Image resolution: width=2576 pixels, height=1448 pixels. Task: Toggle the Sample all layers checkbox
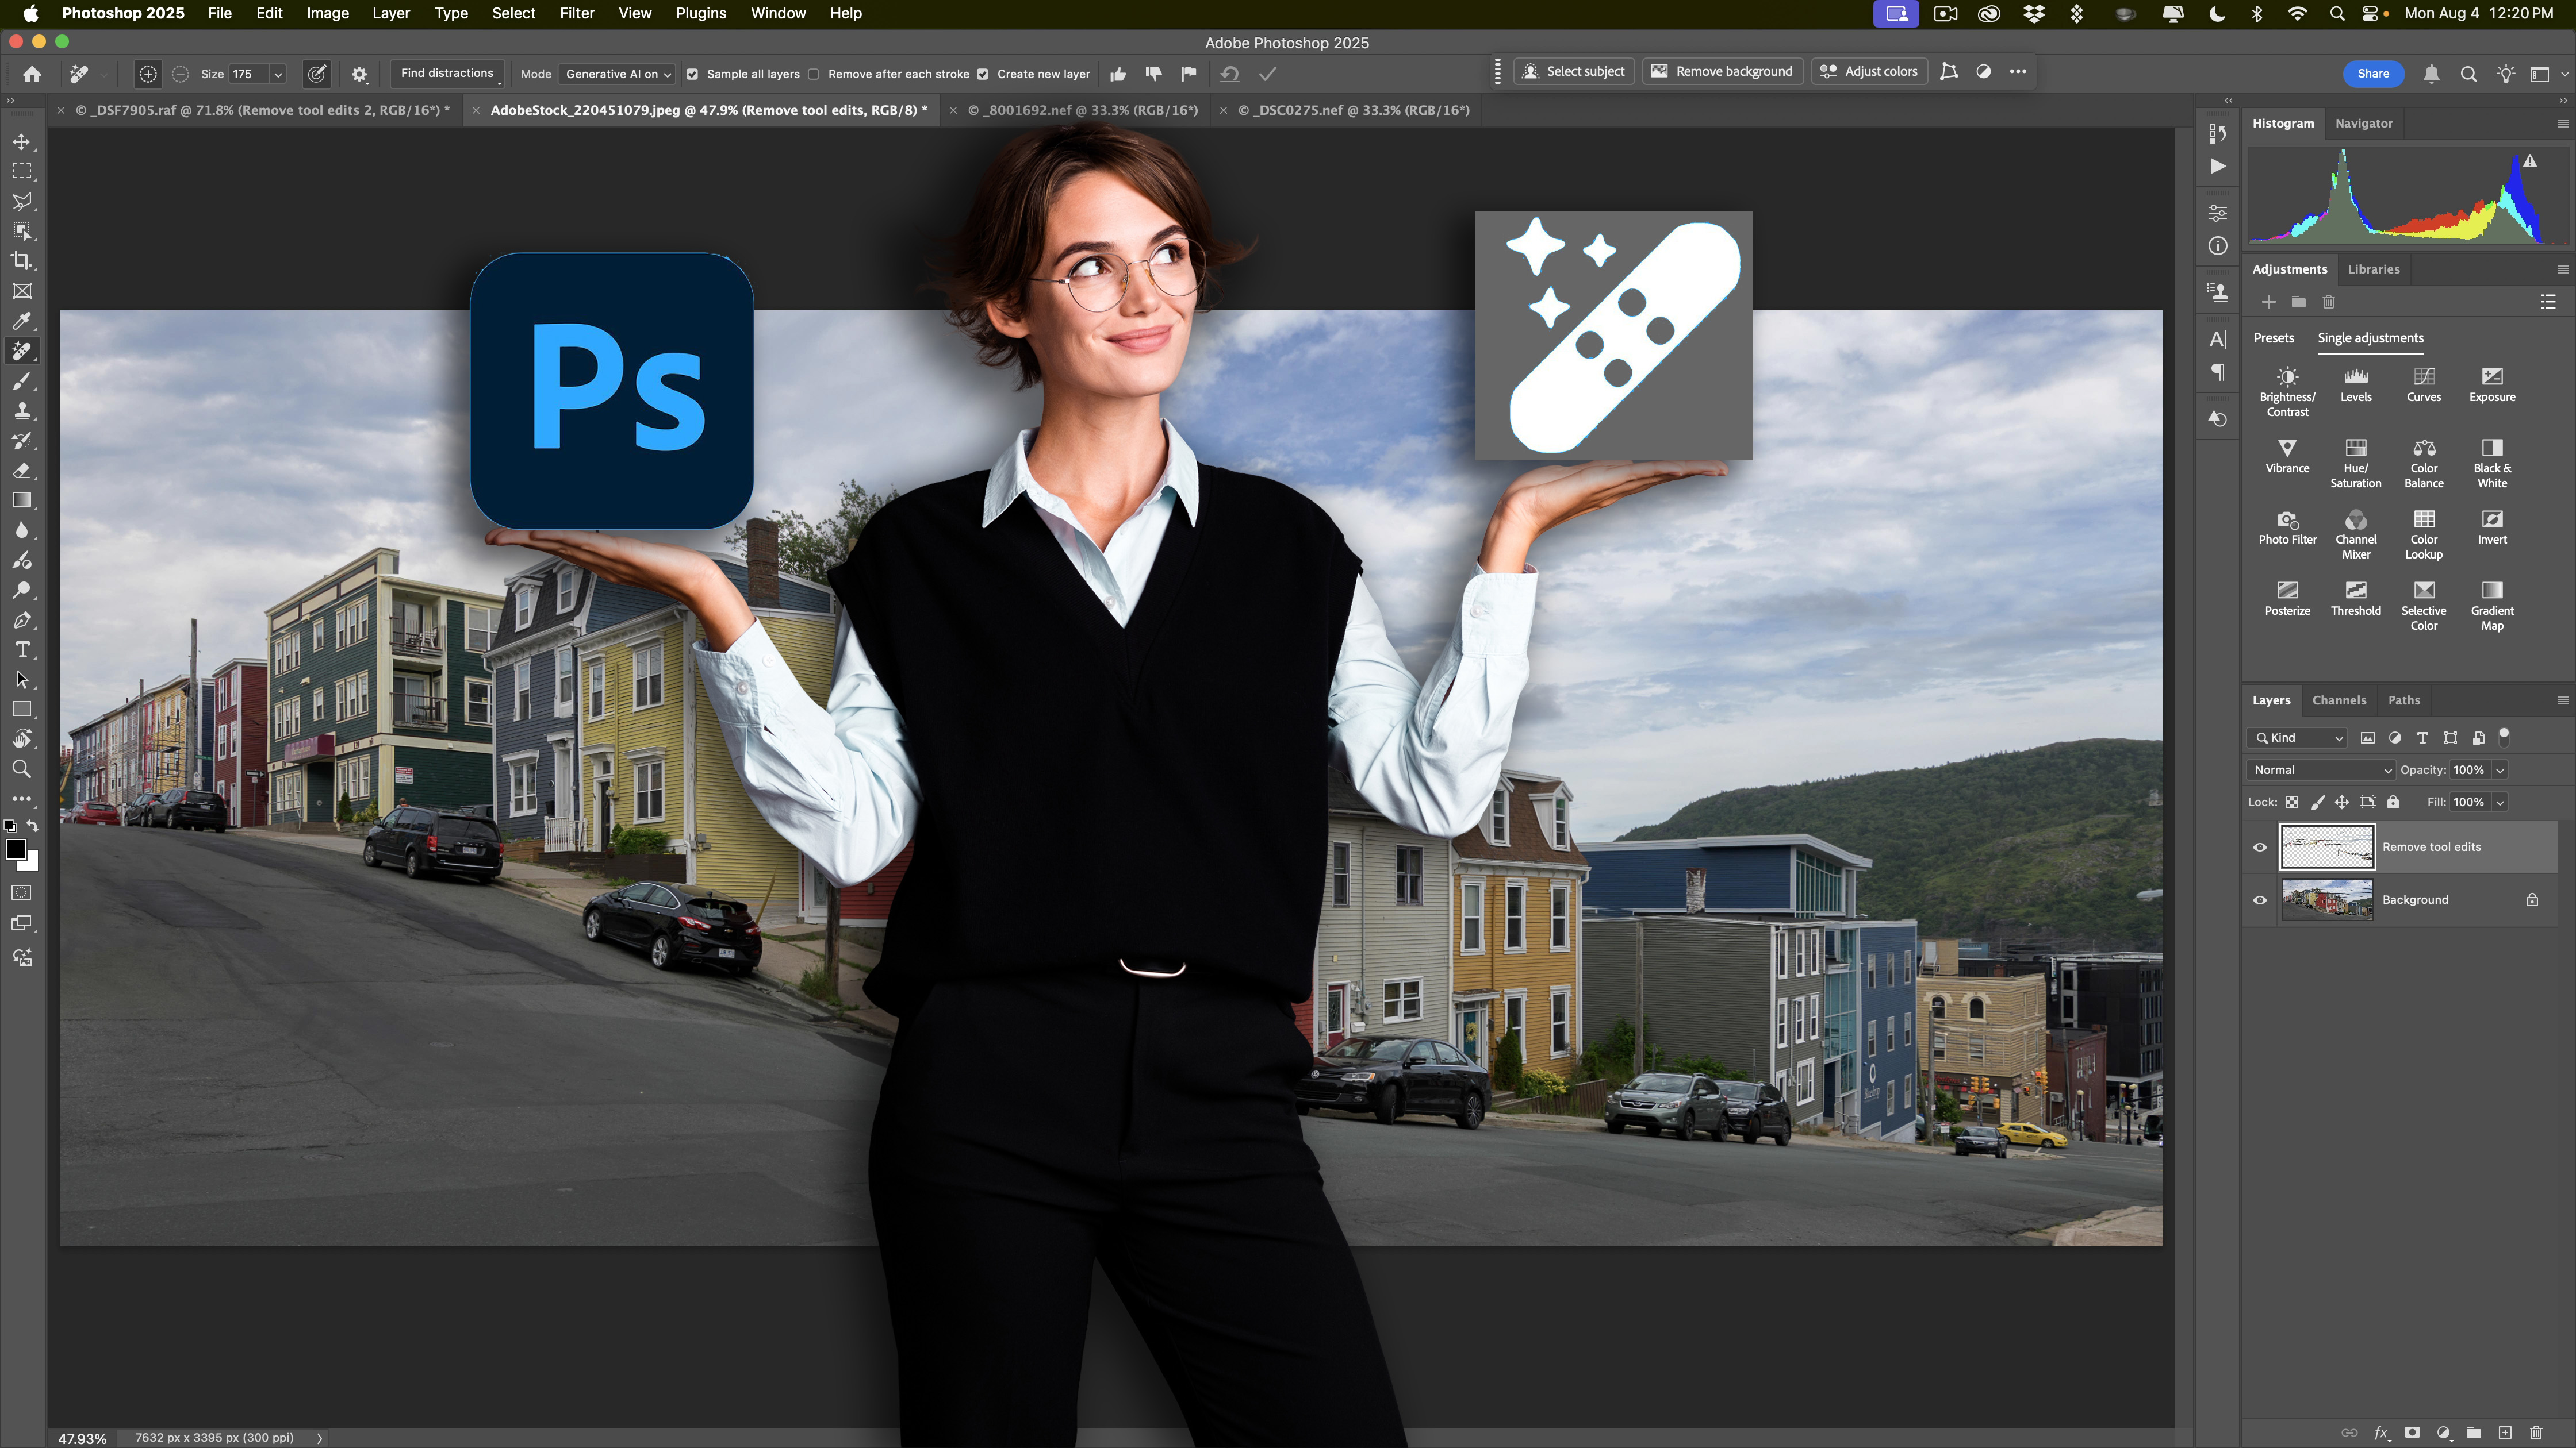pyautogui.click(x=693, y=74)
